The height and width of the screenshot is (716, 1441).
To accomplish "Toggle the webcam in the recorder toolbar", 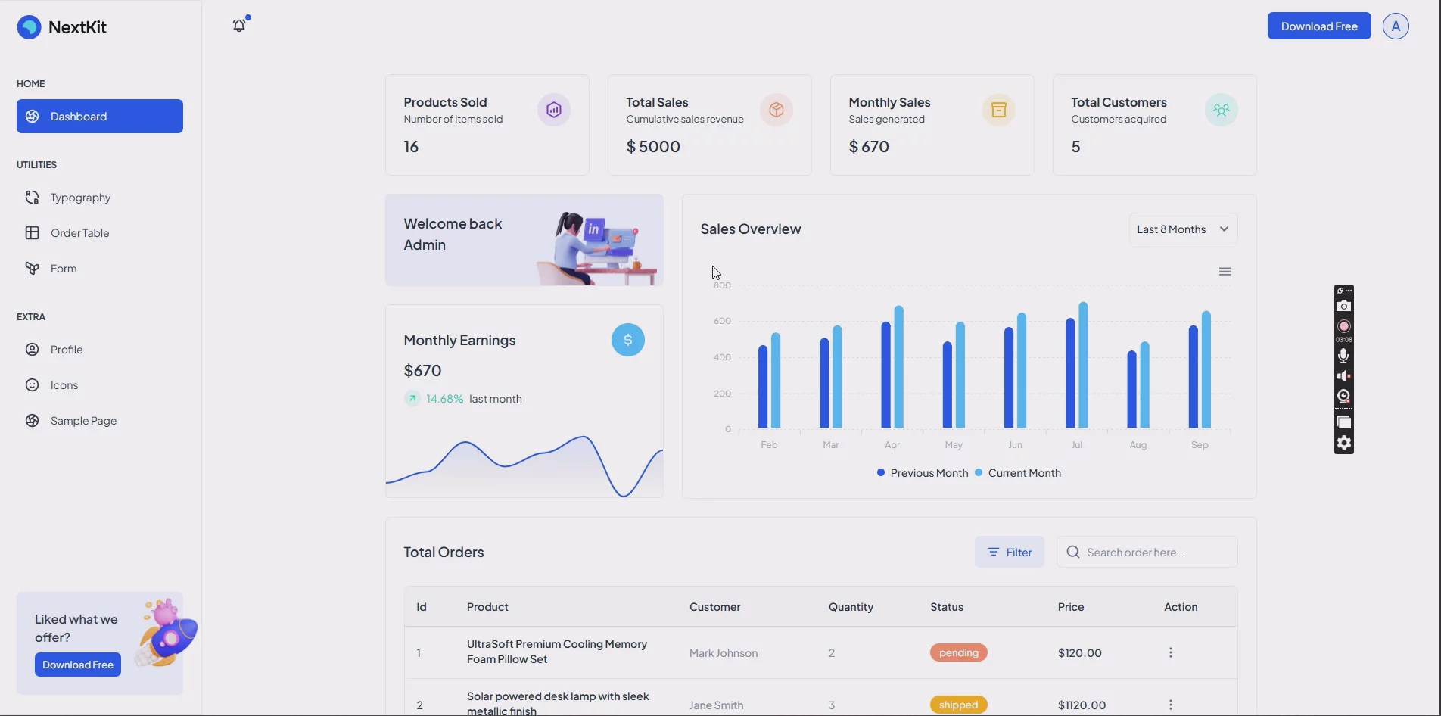I will [1343, 396].
